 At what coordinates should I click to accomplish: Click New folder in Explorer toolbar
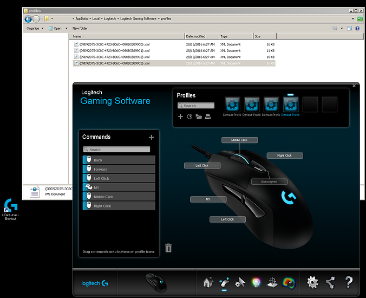click(x=80, y=28)
